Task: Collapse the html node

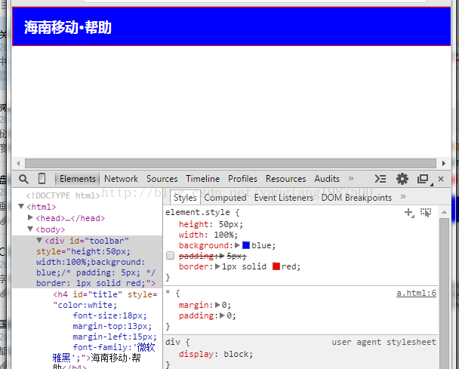Action: point(21,207)
